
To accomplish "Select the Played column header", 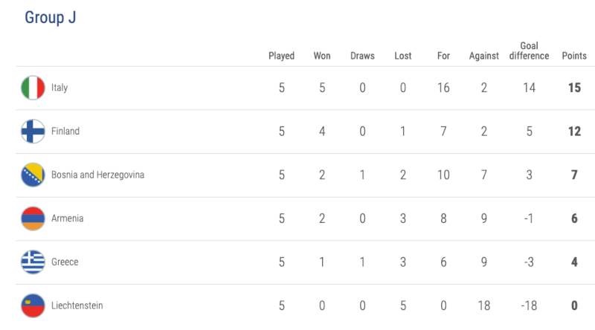I will pyautogui.click(x=281, y=56).
